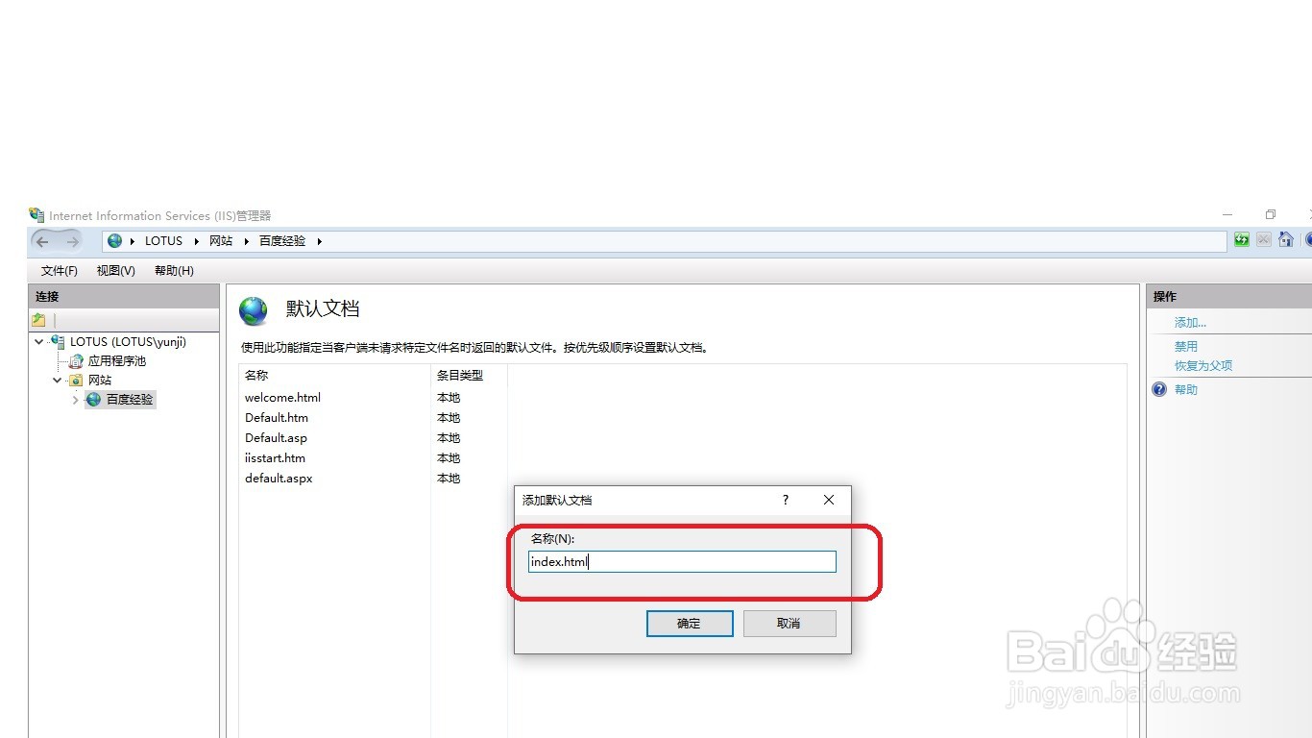Expand the 百度经验 site node
The height and width of the screenshot is (738, 1312).
pyautogui.click(x=75, y=400)
